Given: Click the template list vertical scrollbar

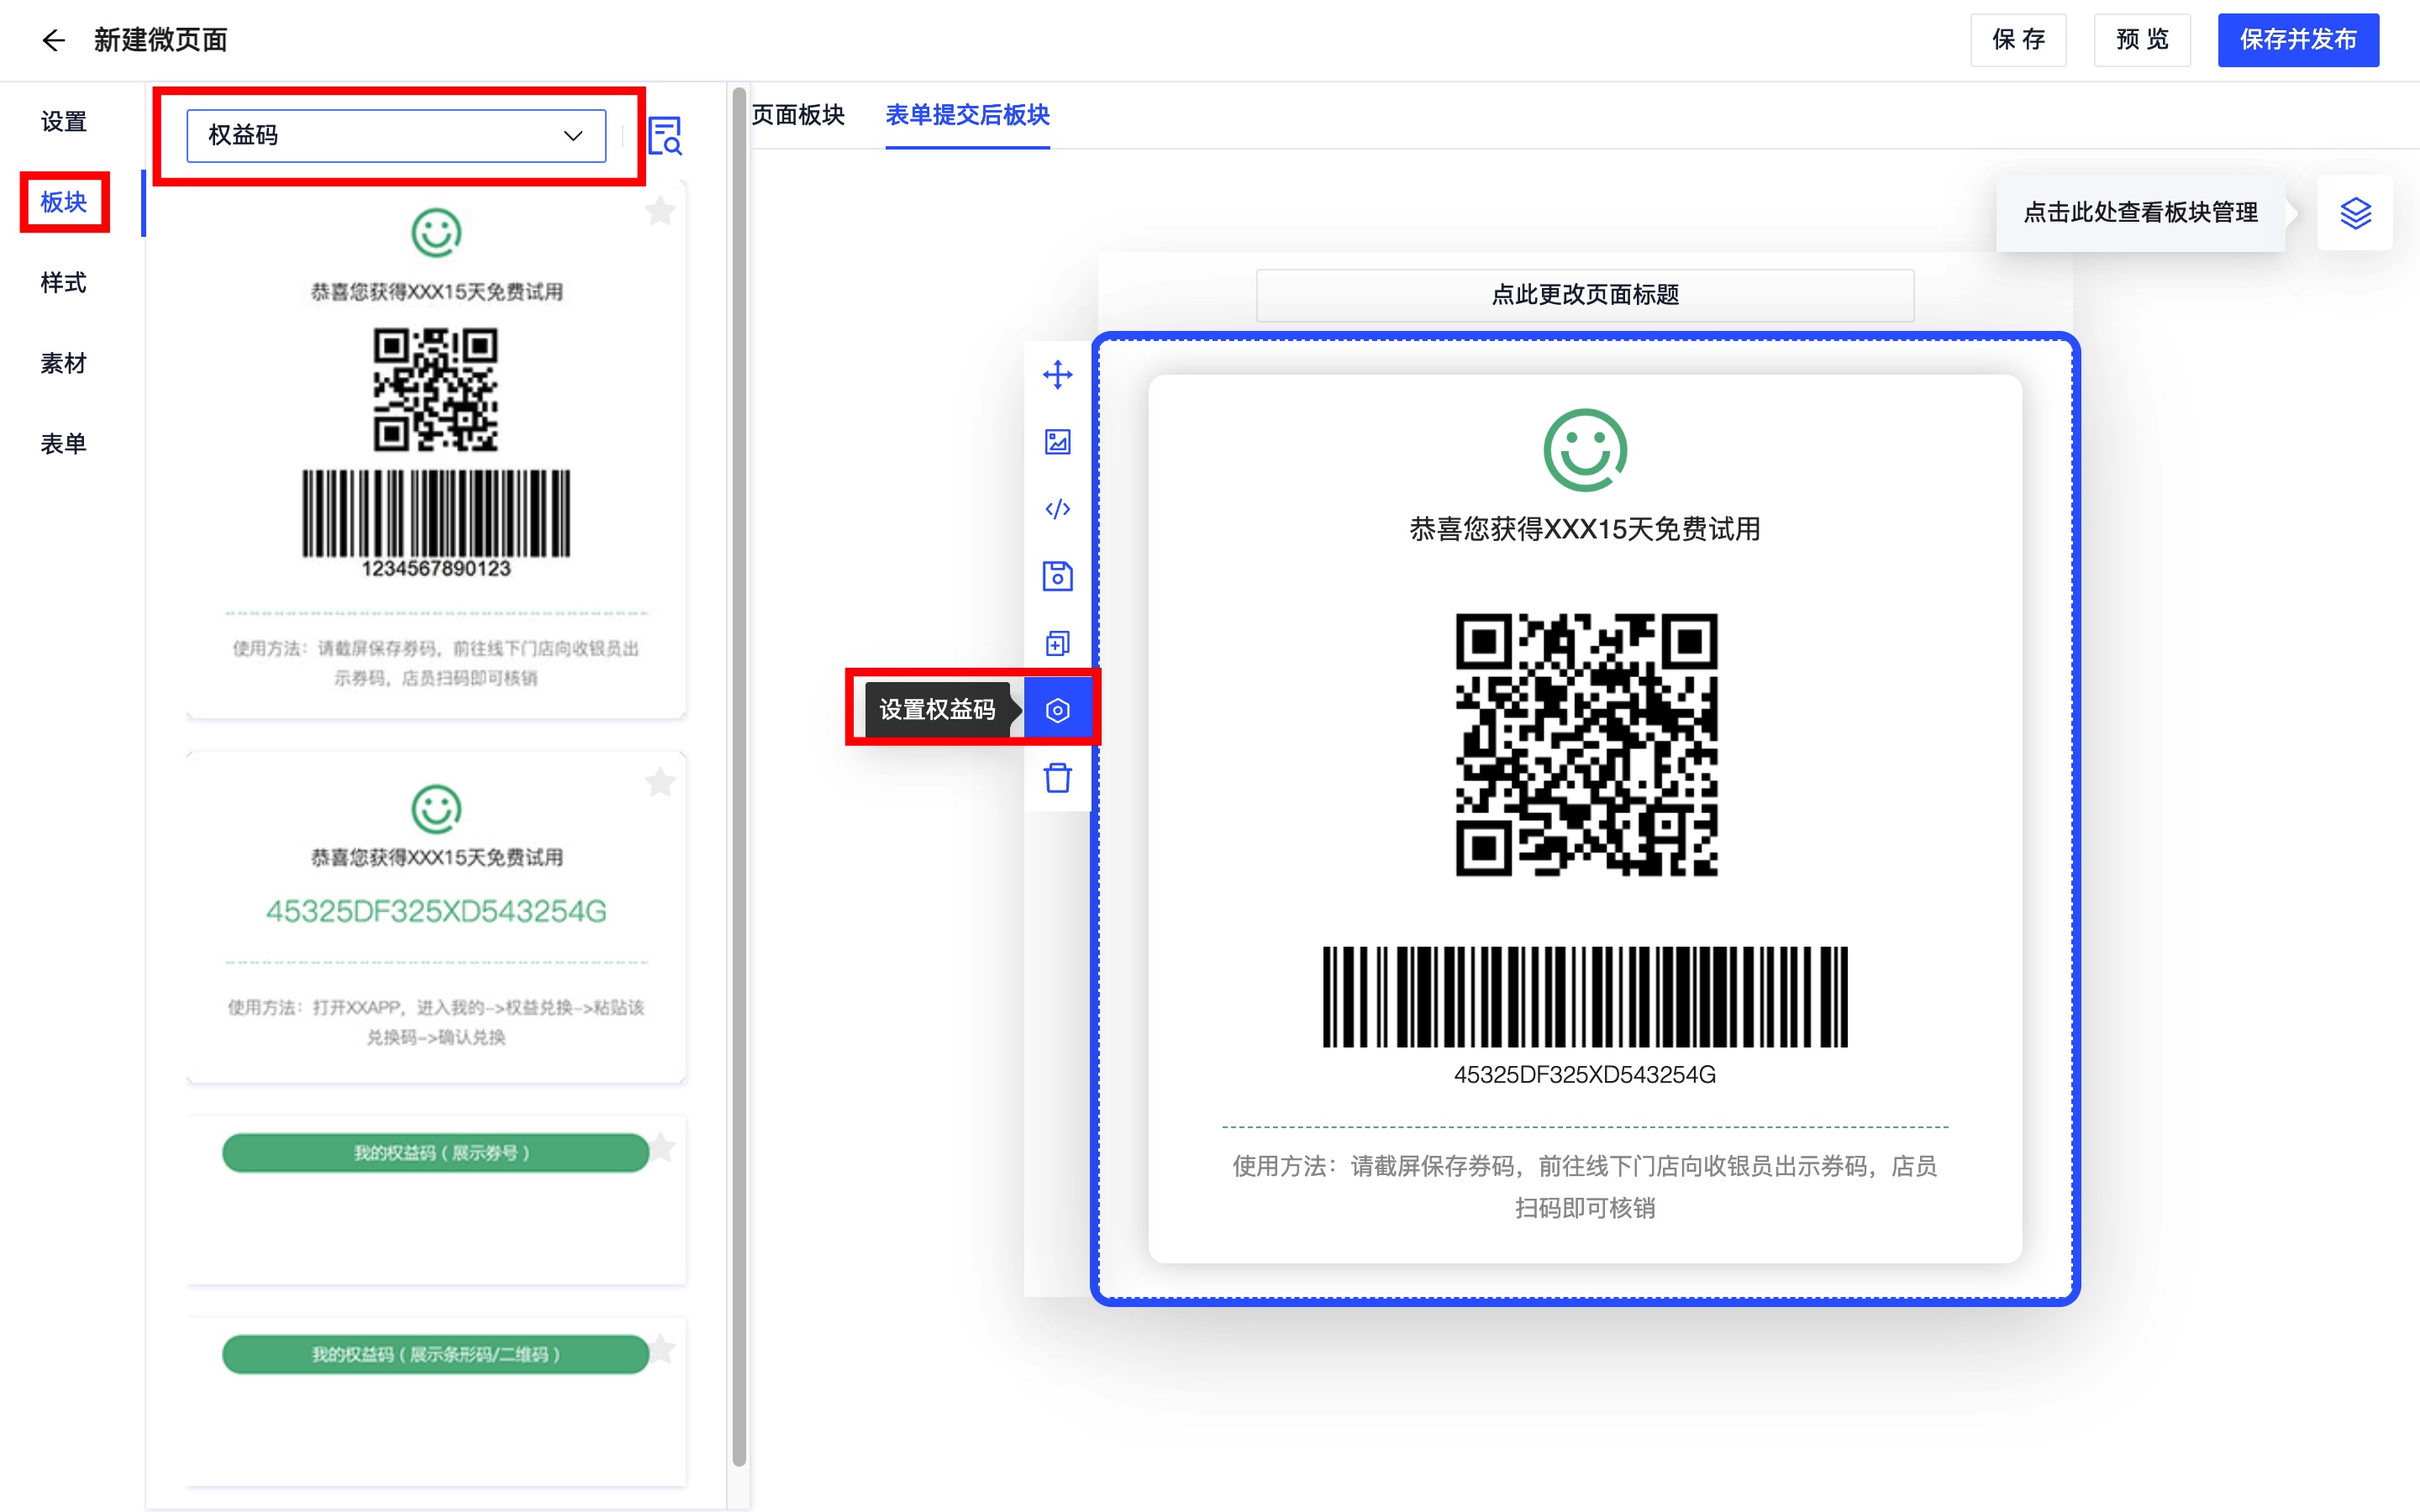Looking at the screenshot, I should coord(739,776).
